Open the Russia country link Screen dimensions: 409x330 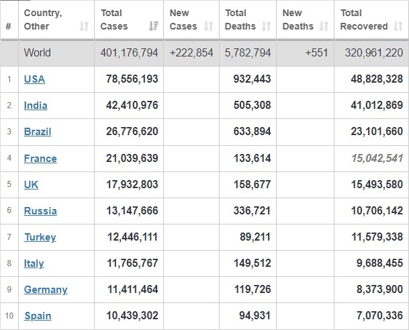40,210
